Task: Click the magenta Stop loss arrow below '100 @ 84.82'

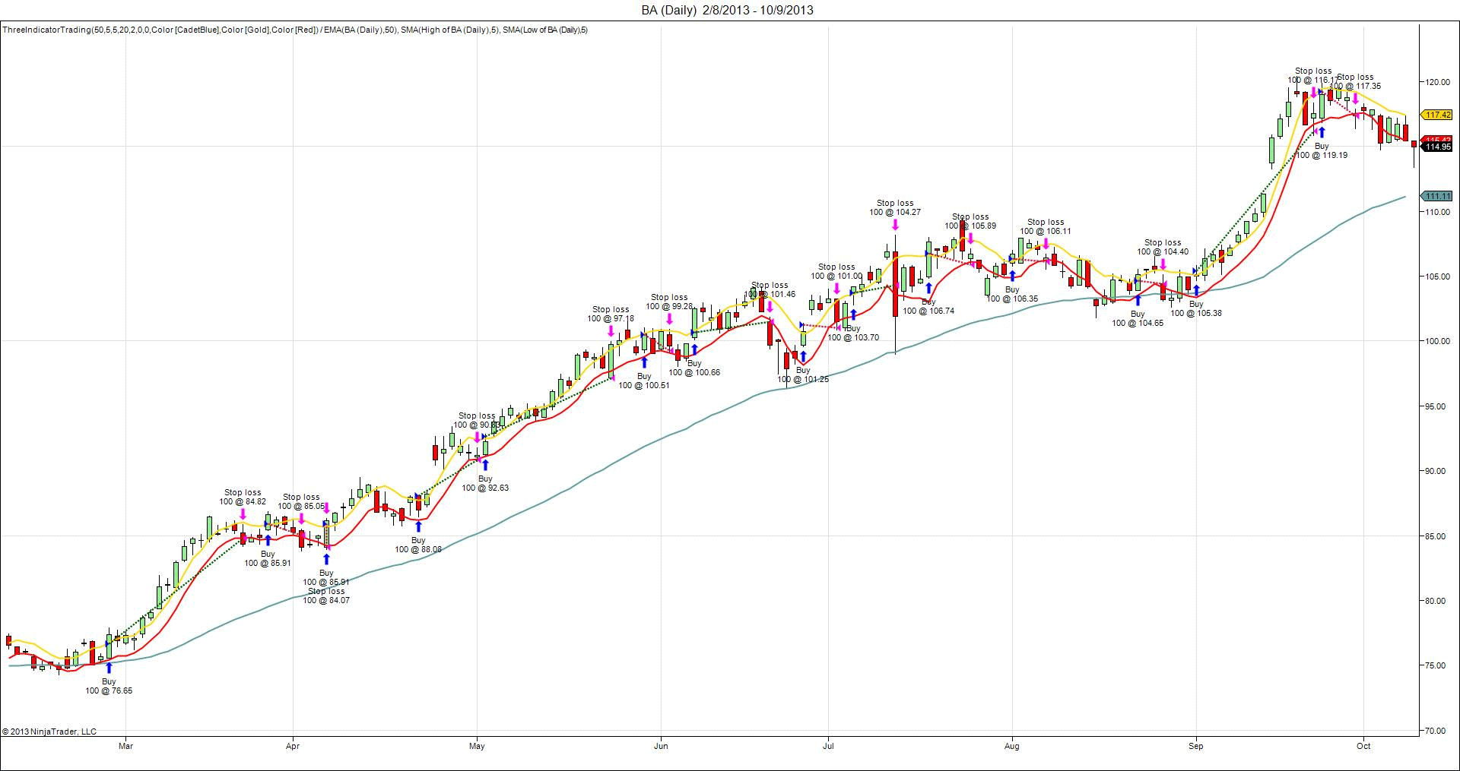Action: pyautogui.click(x=243, y=514)
